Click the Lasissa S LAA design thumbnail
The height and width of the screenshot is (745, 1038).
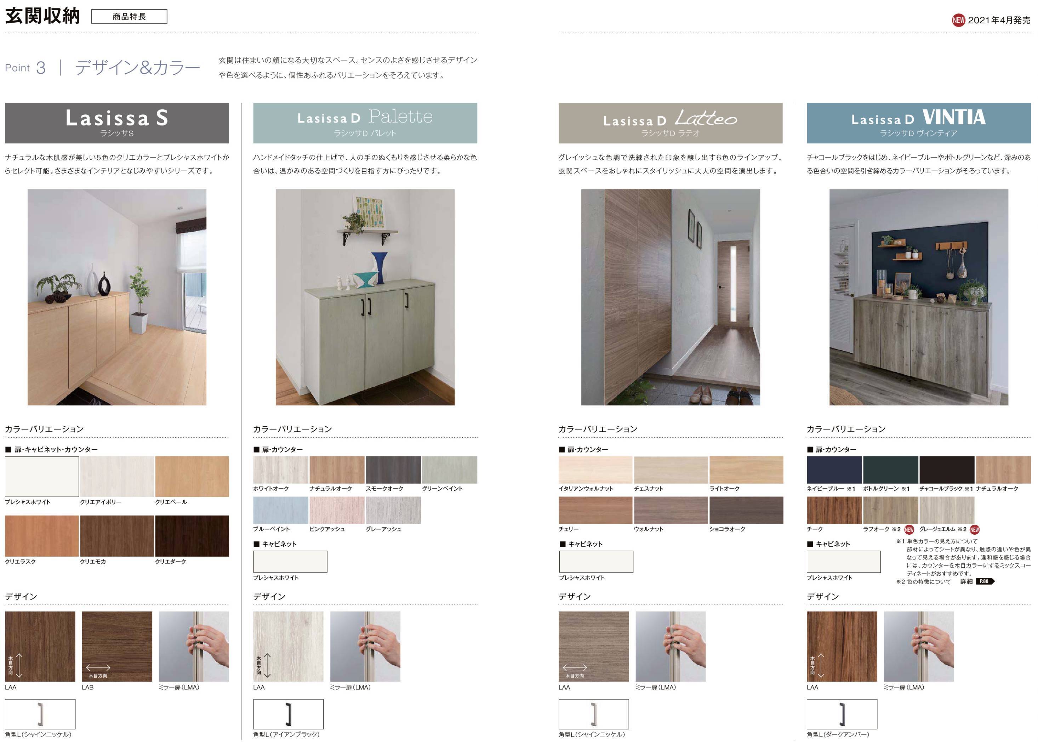coord(40,646)
